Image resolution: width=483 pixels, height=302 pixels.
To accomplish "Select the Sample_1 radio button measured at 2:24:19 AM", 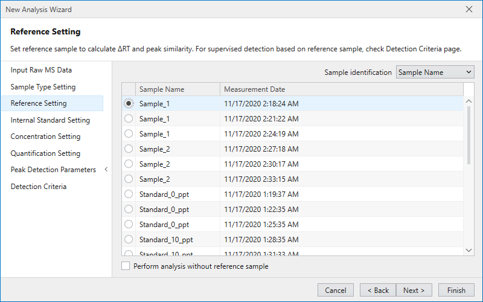I will tap(129, 133).
